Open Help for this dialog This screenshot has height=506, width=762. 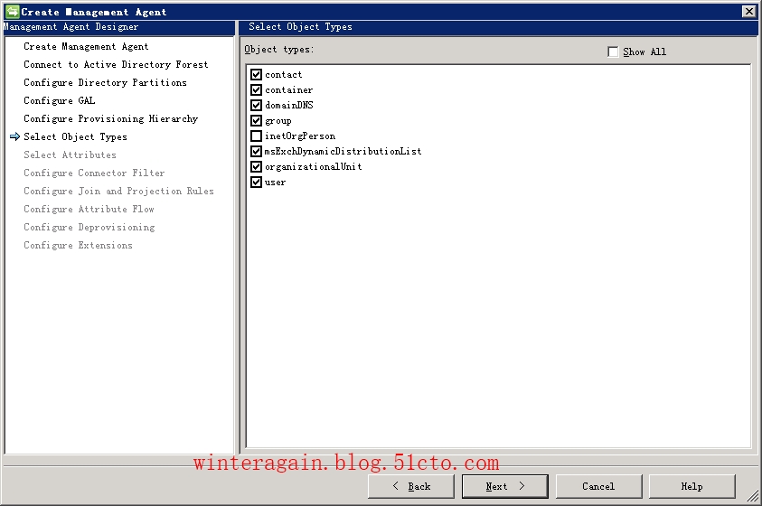[692, 487]
